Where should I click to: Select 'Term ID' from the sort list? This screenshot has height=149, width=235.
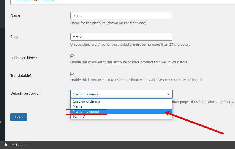pos(79,117)
